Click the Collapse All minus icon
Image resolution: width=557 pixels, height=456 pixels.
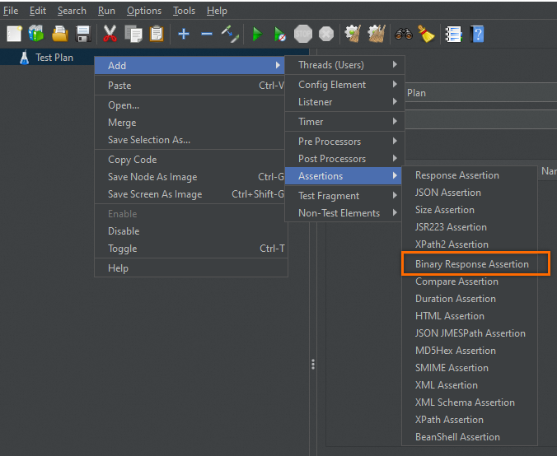pos(206,34)
